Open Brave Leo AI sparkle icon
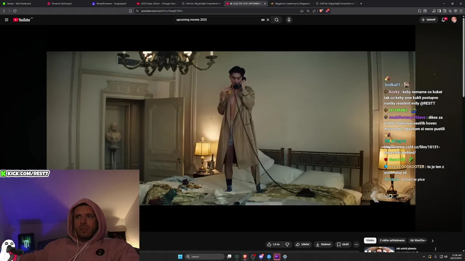 coord(450,11)
